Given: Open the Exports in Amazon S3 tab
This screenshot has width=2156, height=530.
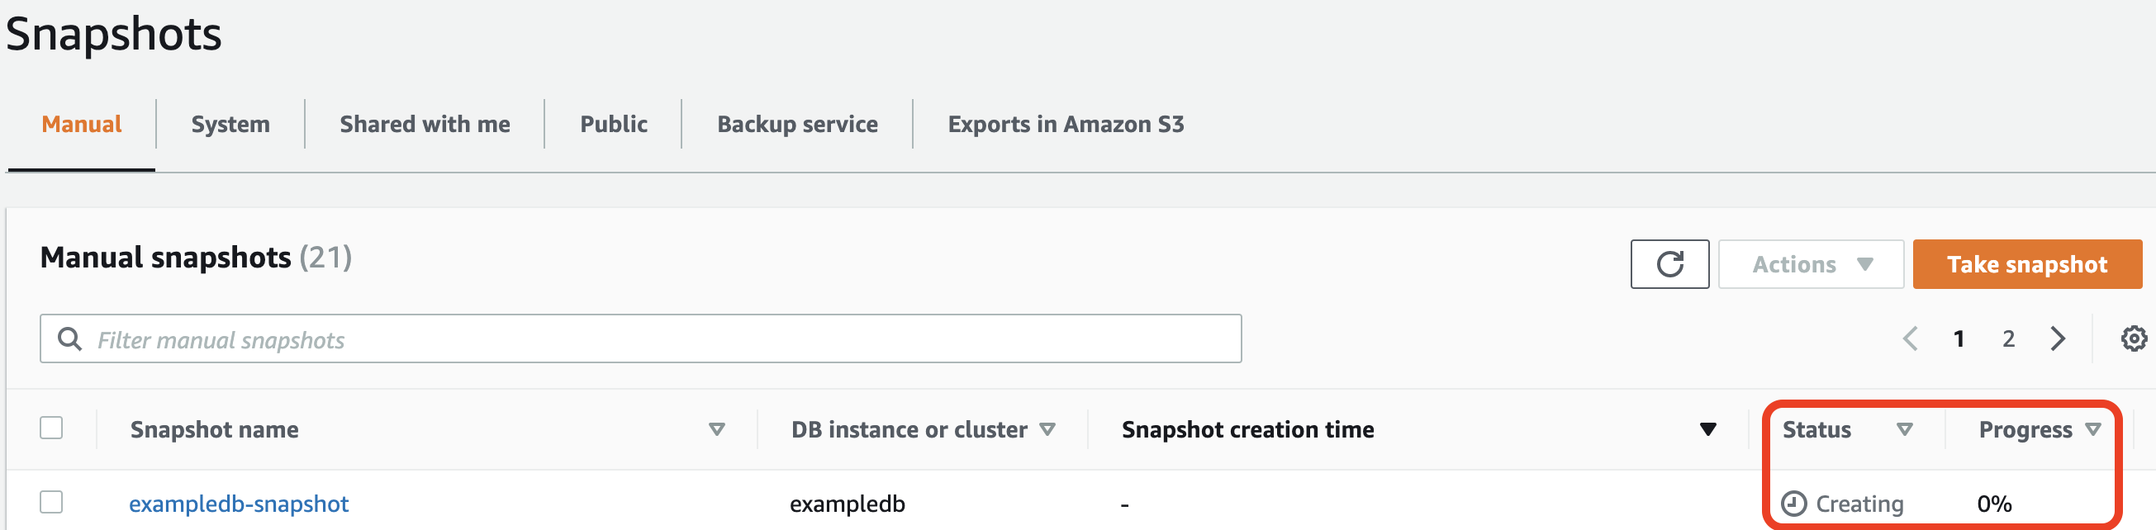Looking at the screenshot, I should [x=1066, y=125].
